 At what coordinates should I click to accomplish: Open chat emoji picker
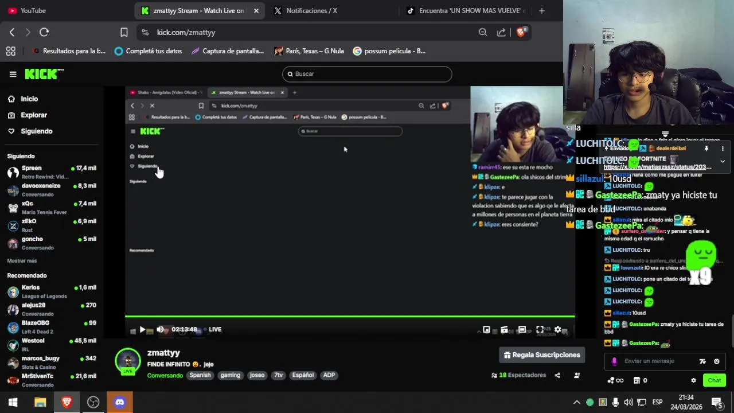pyautogui.click(x=716, y=361)
